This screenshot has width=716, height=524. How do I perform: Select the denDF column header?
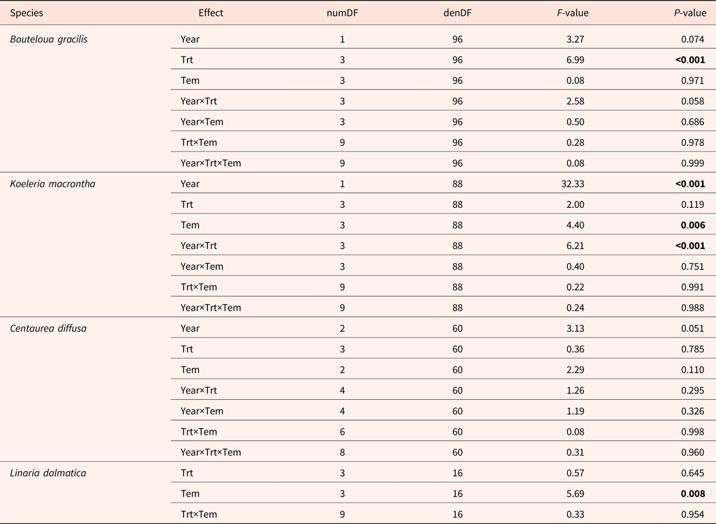[x=457, y=13]
